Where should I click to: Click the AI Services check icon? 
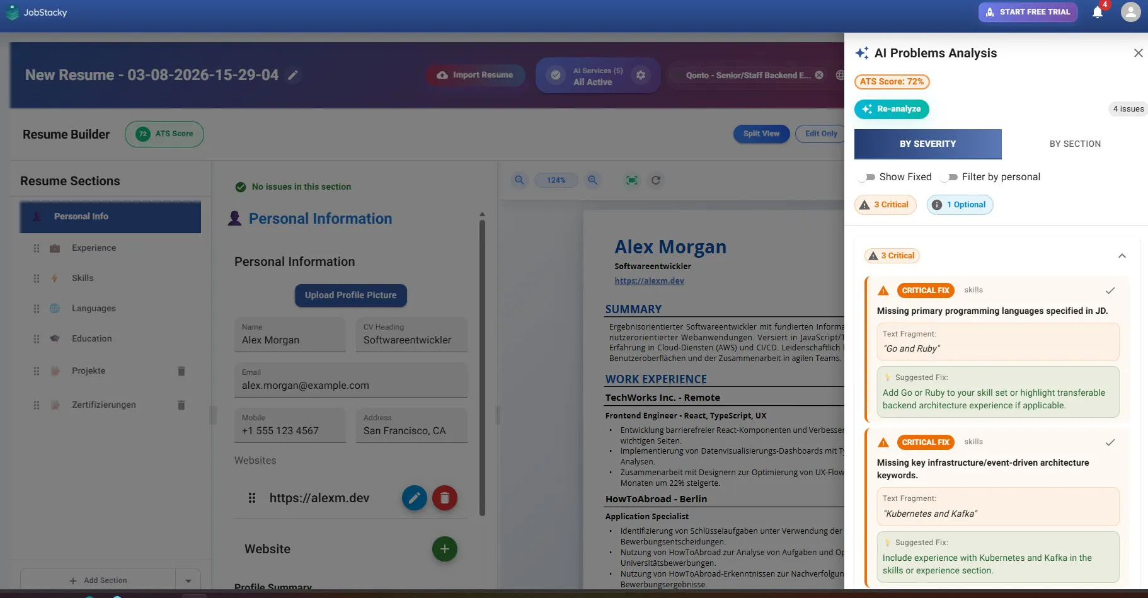tap(555, 75)
